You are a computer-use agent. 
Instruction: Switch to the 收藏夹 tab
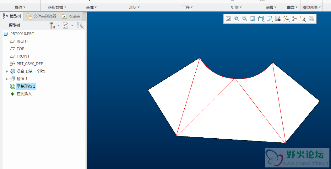coord(71,16)
